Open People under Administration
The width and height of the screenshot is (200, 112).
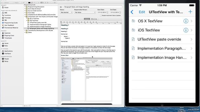click(6, 59)
